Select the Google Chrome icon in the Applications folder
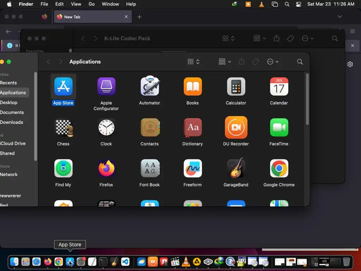 [x=279, y=168]
